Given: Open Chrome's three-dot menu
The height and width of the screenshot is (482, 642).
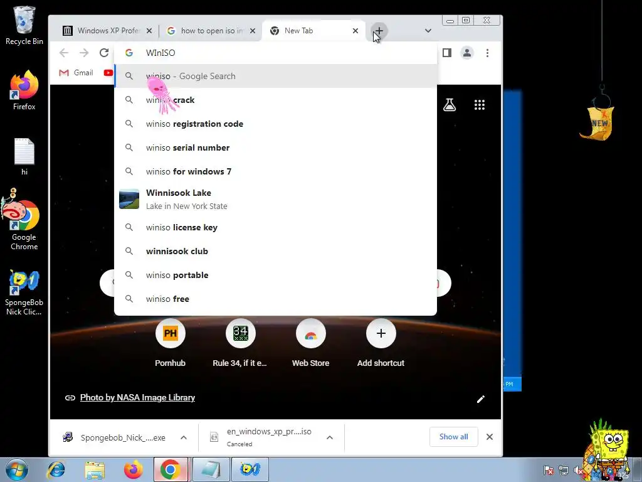Looking at the screenshot, I should [x=487, y=53].
